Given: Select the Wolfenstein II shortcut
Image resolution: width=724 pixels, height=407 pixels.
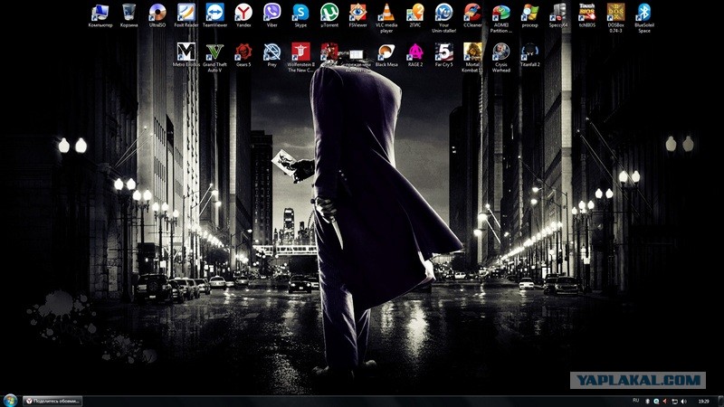Looking at the screenshot, I should pyautogui.click(x=300, y=58).
